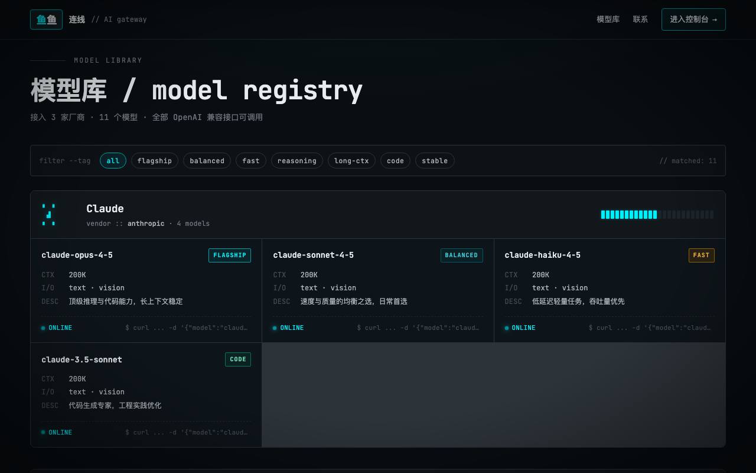
Task: Click the Claude vendor segmented progress bar
Action: click(657, 215)
